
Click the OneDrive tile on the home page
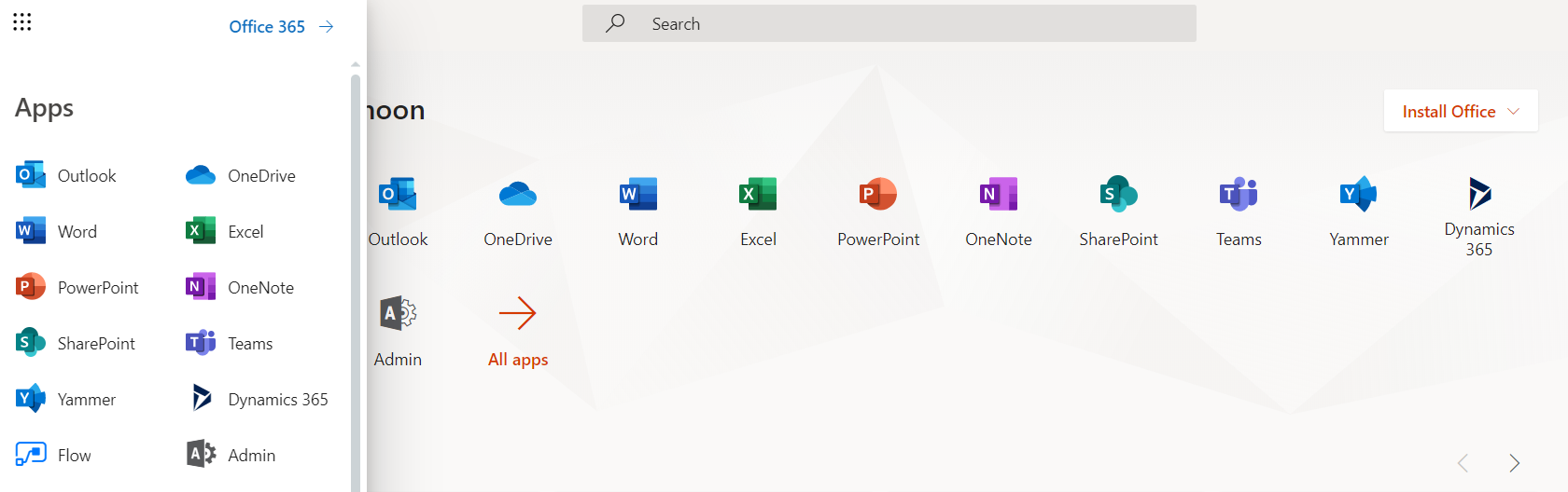(x=518, y=212)
